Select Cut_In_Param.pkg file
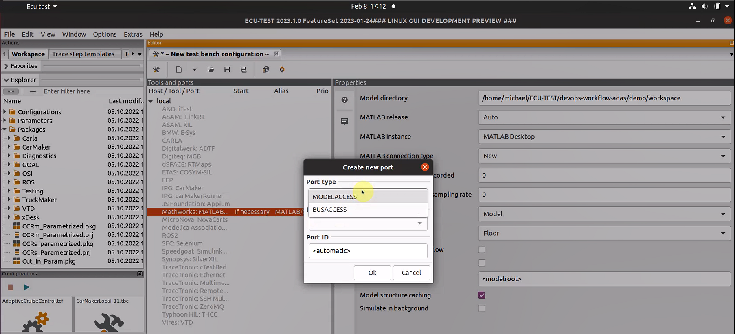 [x=48, y=261]
